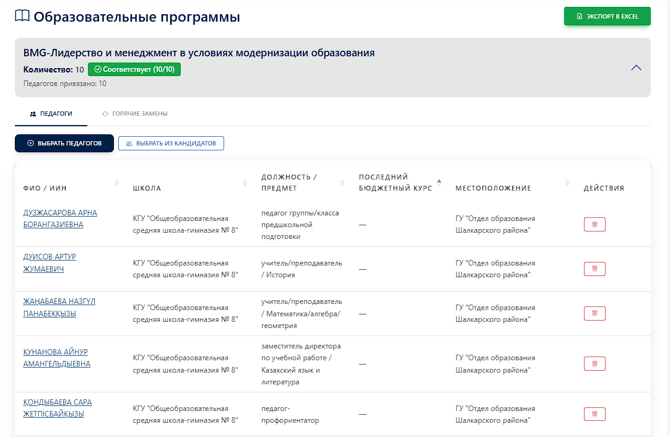
Task: Remove Жаңабаева Назгүл using trash icon
Action: [594, 313]
